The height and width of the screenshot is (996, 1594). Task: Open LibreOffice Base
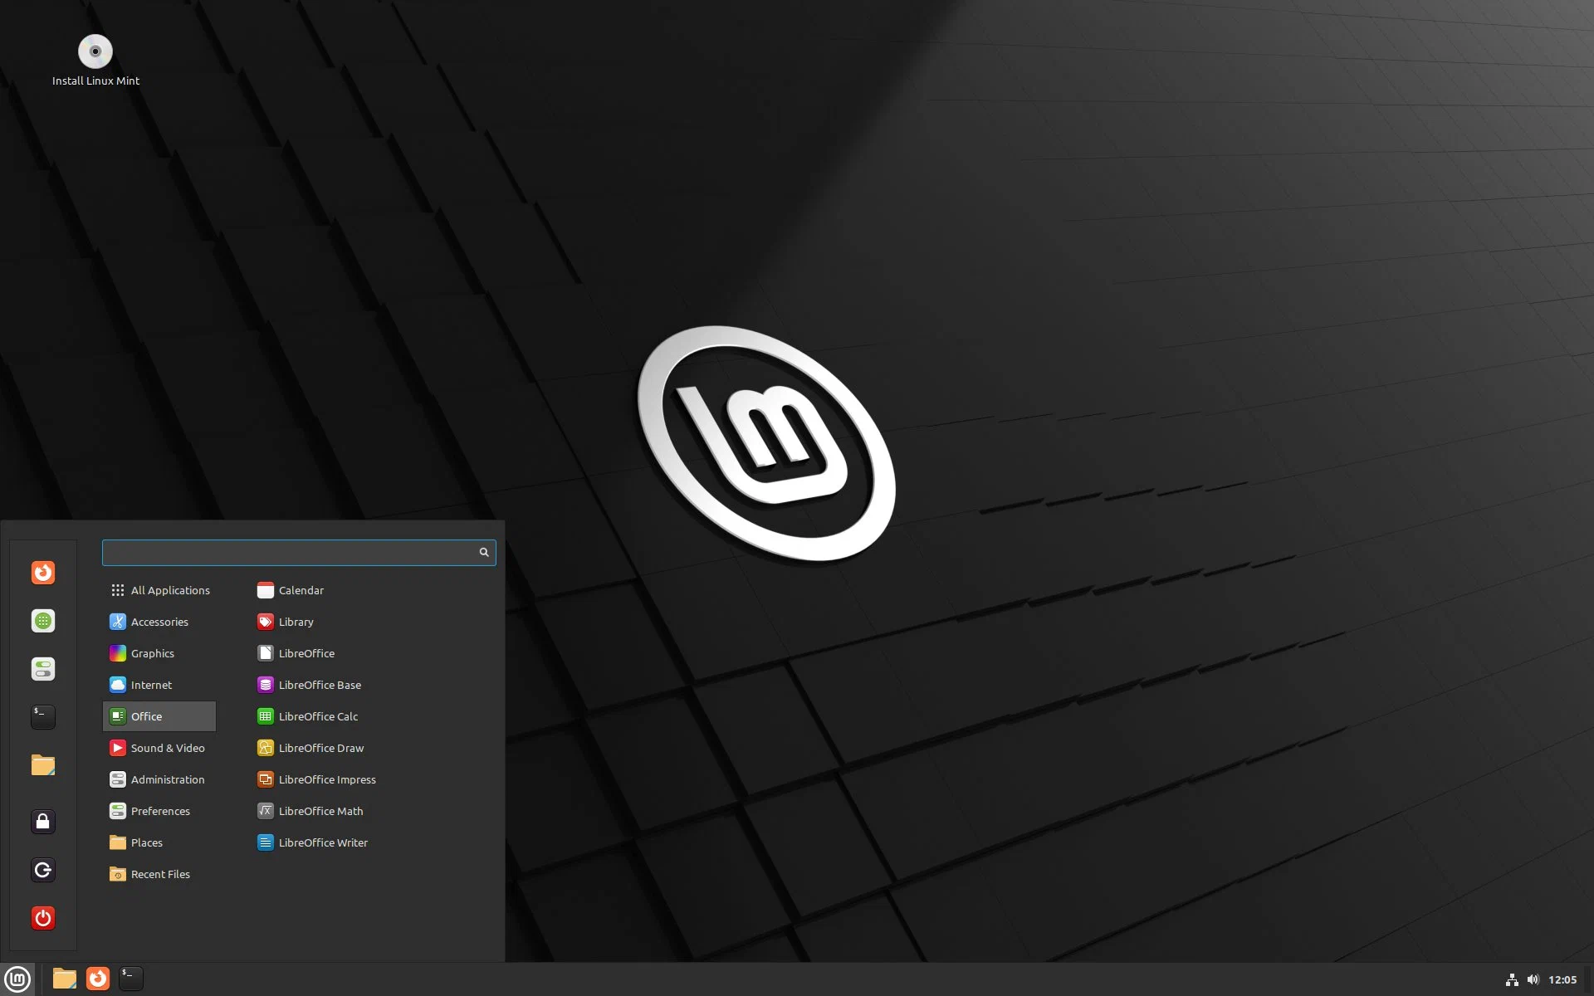320,684
